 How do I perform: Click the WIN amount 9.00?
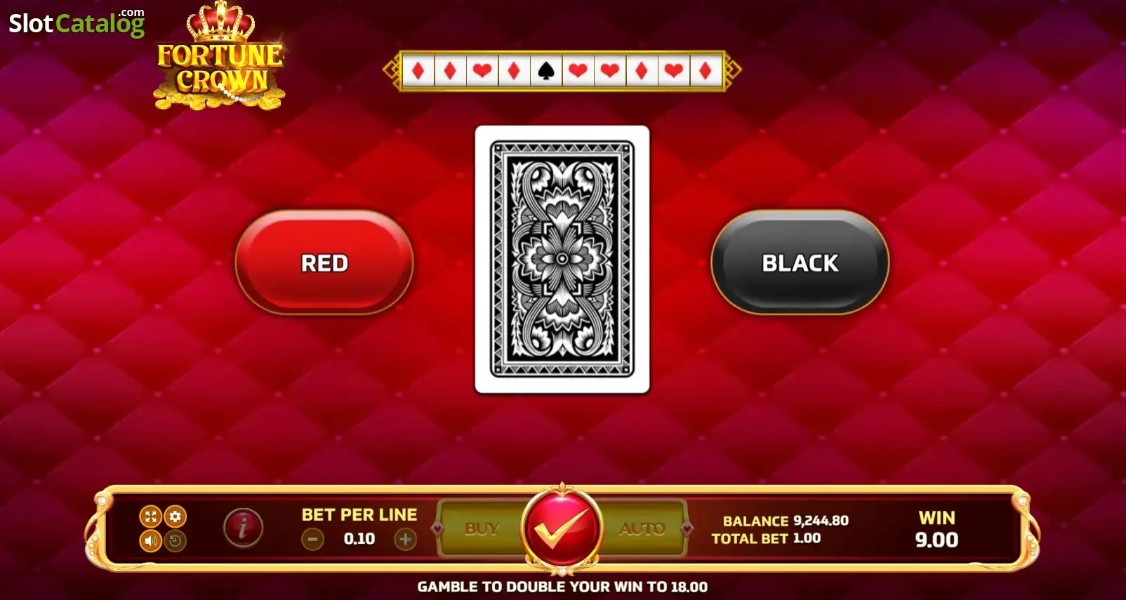tap(936, 540)
